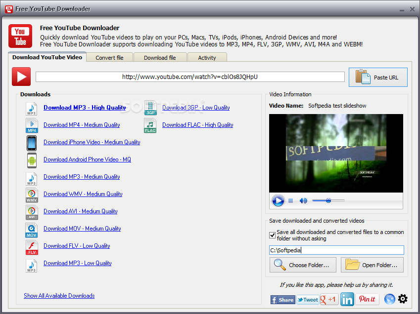Click Download MP3 - Medium Quality link
The image size is (420, 314).
(x=82, y=177)
